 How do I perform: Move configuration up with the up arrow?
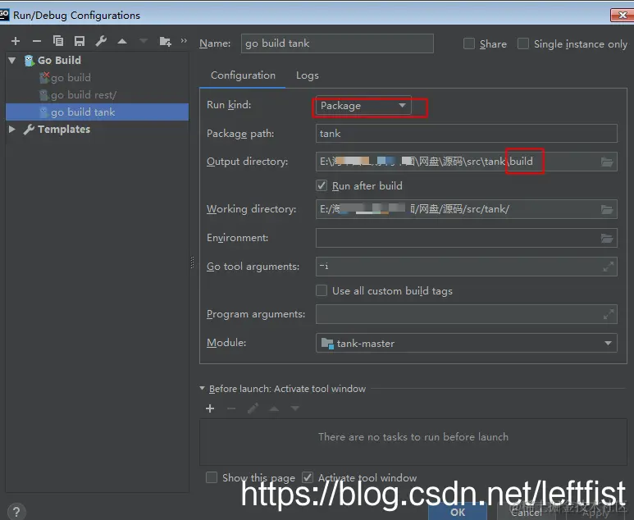(x=122, y=41)
